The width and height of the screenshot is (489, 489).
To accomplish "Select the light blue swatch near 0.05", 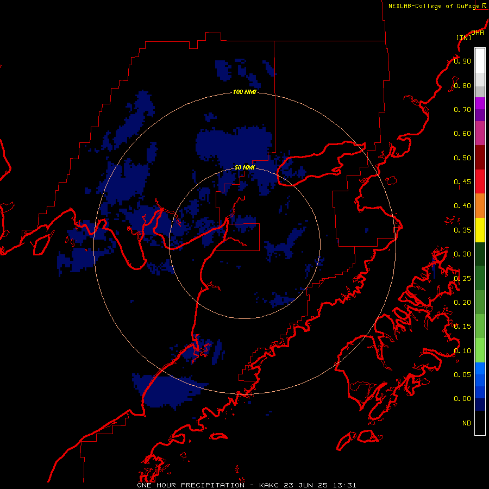I will coord(480,368).
